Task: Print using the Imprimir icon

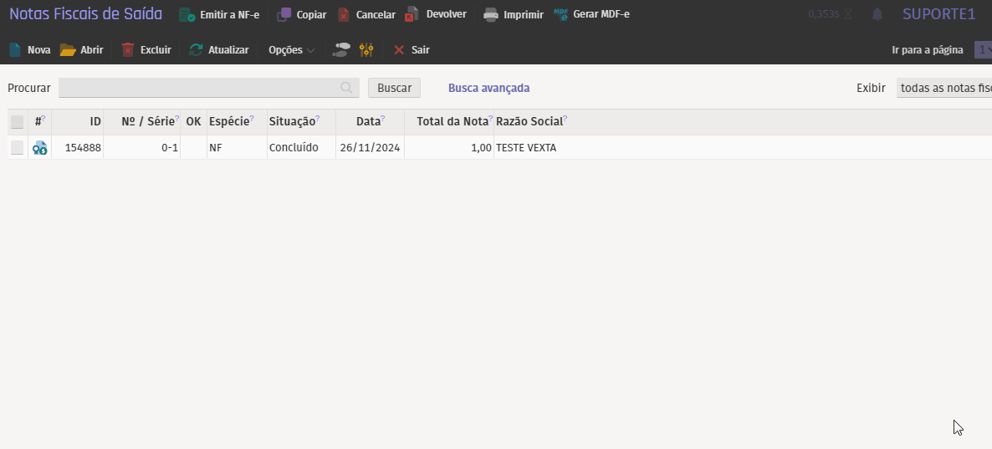Action: [491, 14]
